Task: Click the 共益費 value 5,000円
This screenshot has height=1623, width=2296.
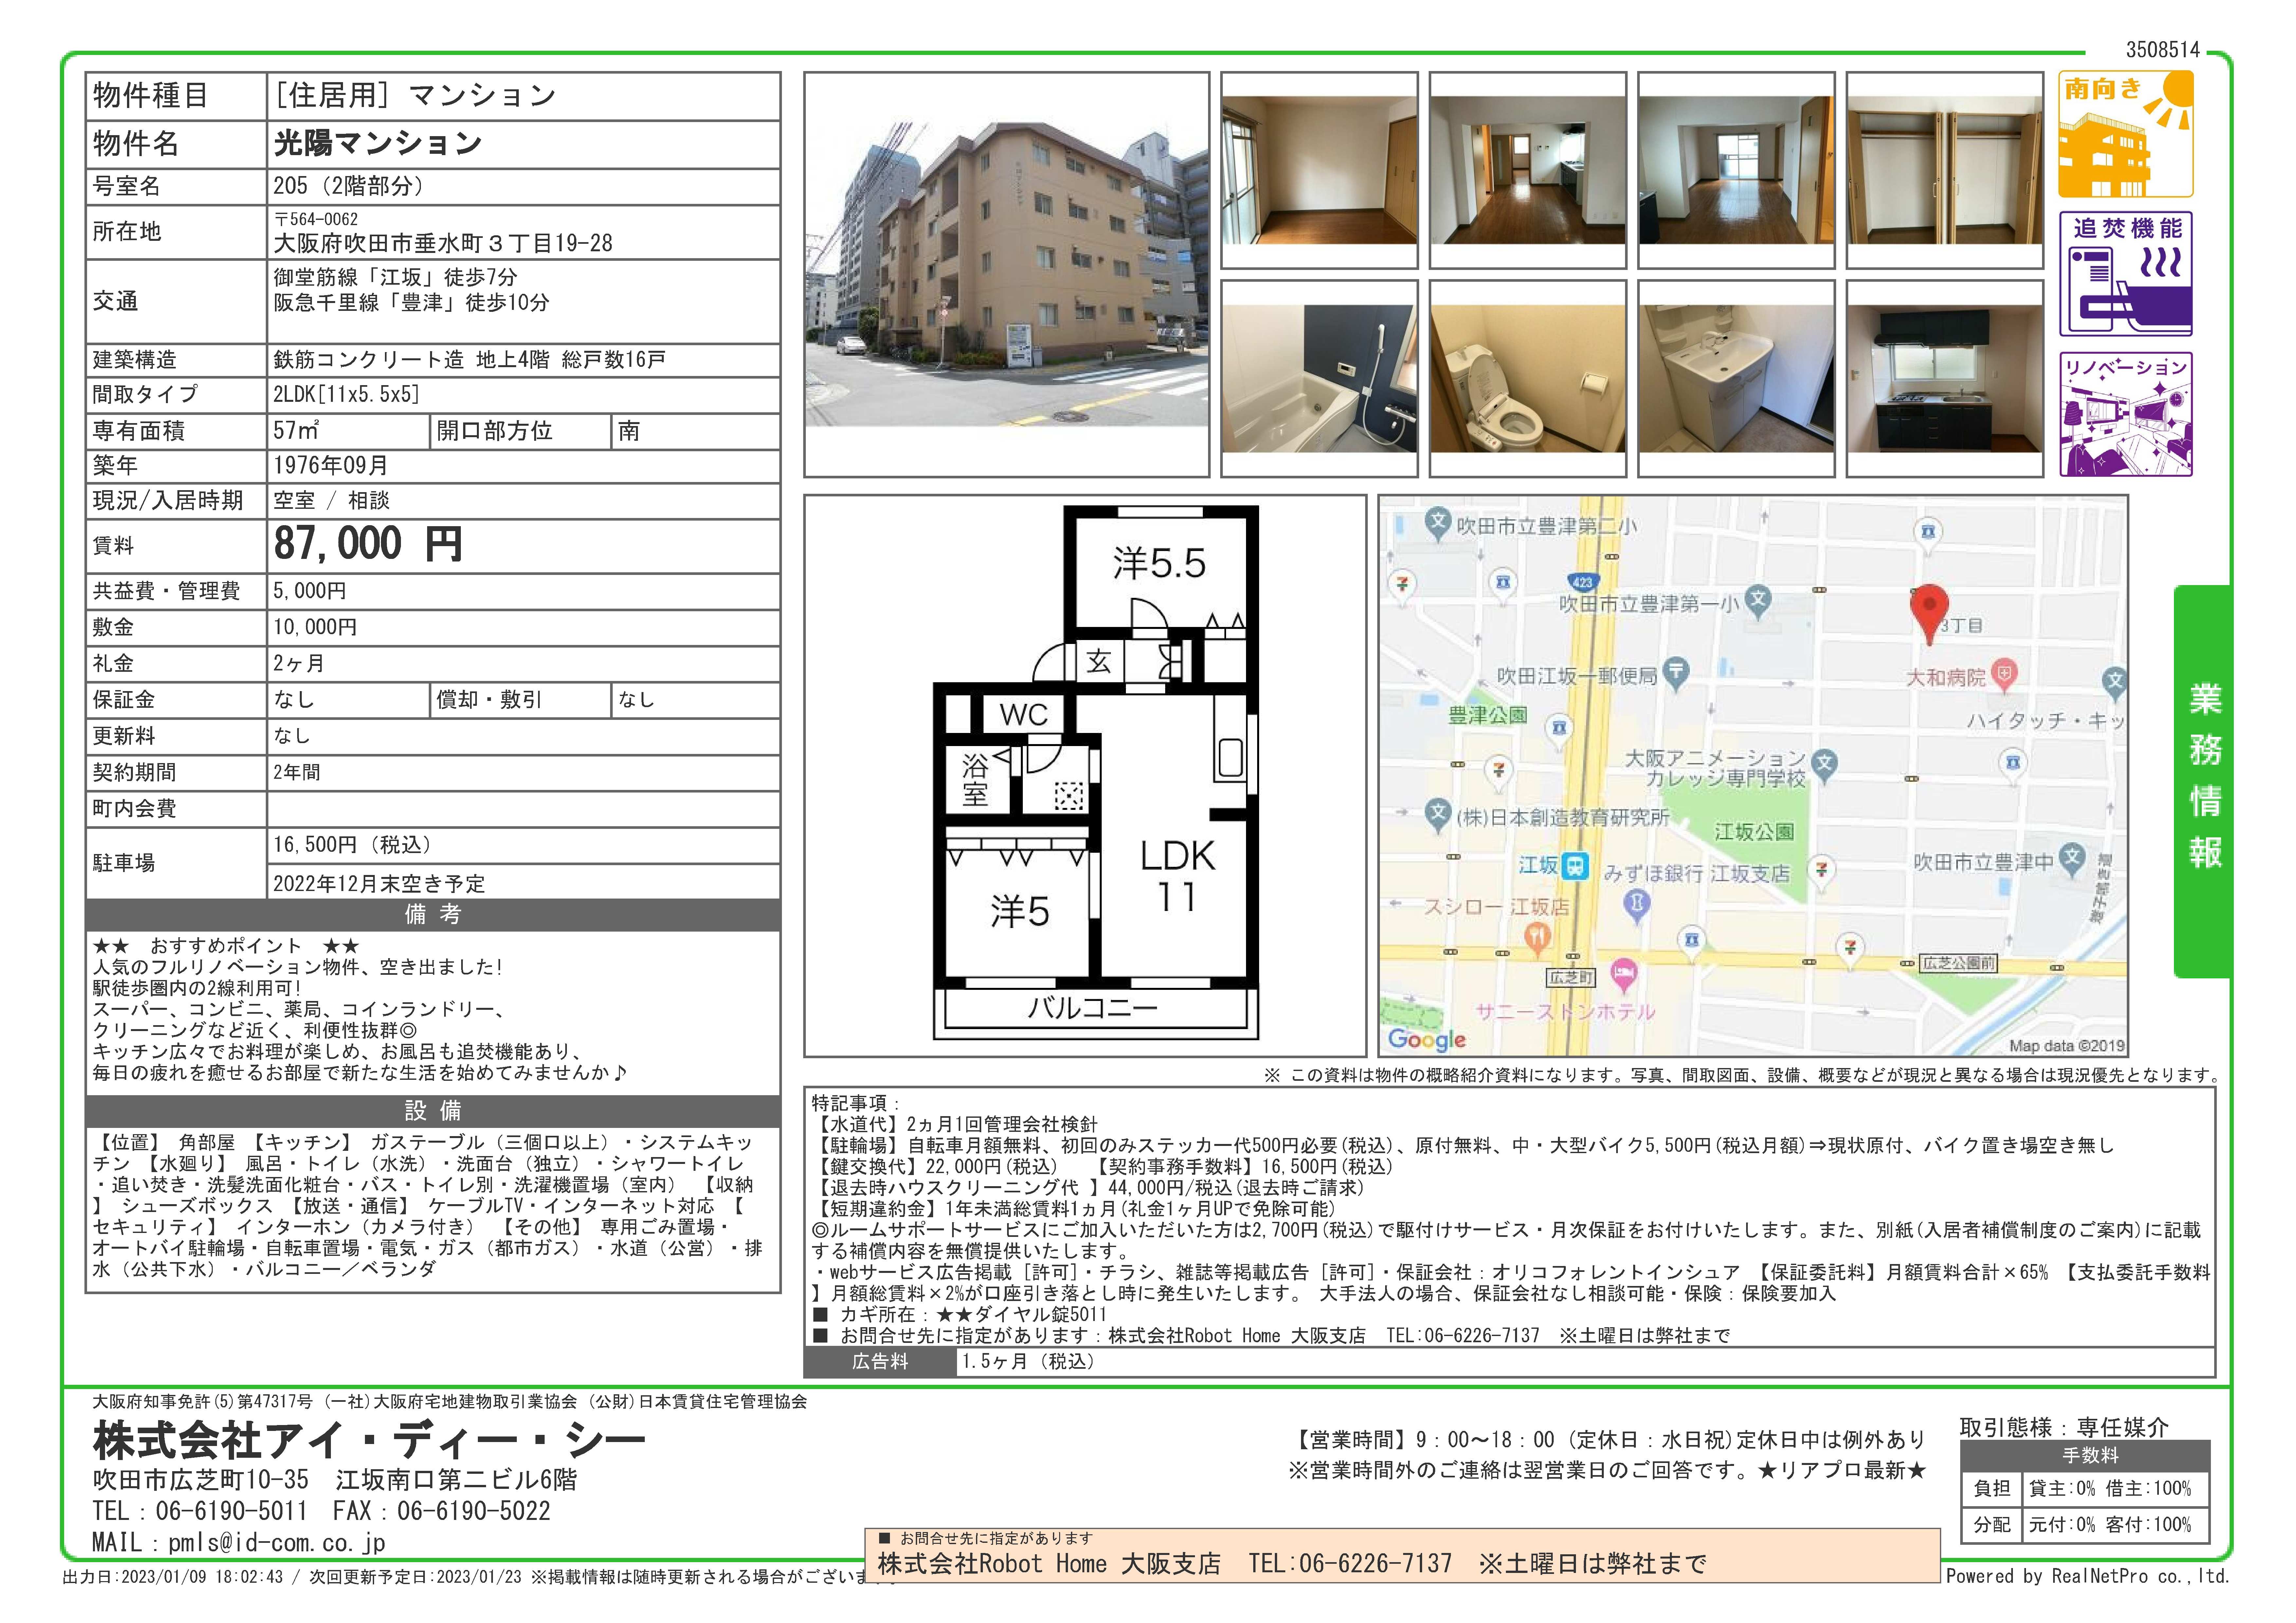Action: pos(310,591)
